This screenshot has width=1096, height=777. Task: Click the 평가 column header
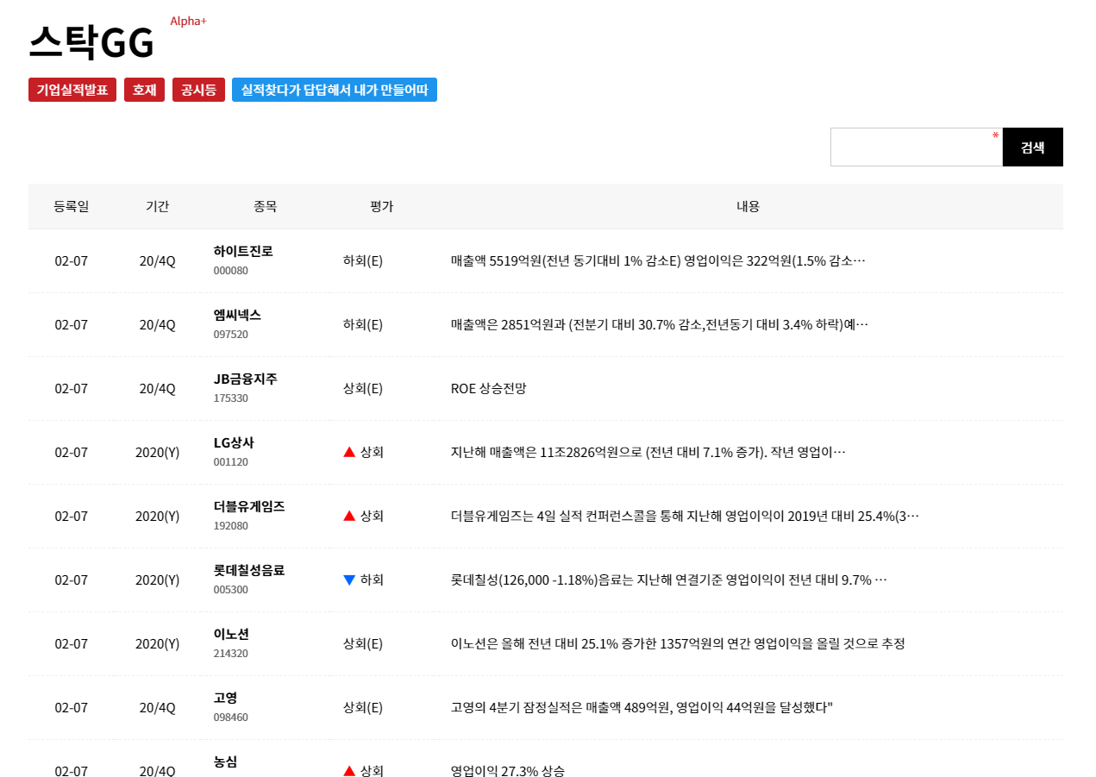click(x=381, y=206)
